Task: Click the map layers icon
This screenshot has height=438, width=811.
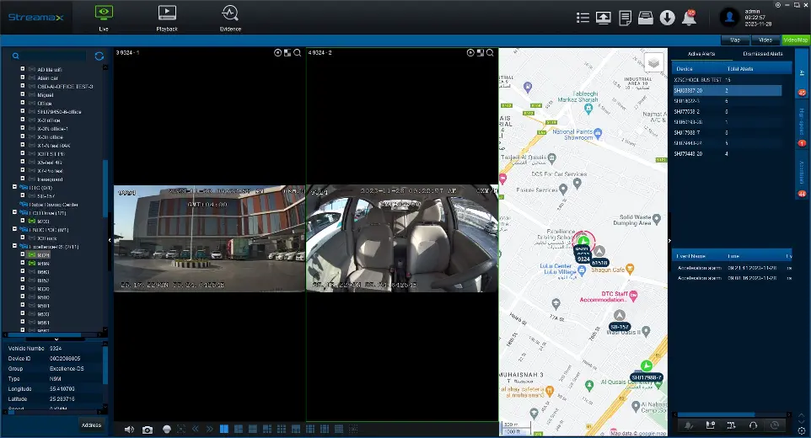Action: coord(654,63)
